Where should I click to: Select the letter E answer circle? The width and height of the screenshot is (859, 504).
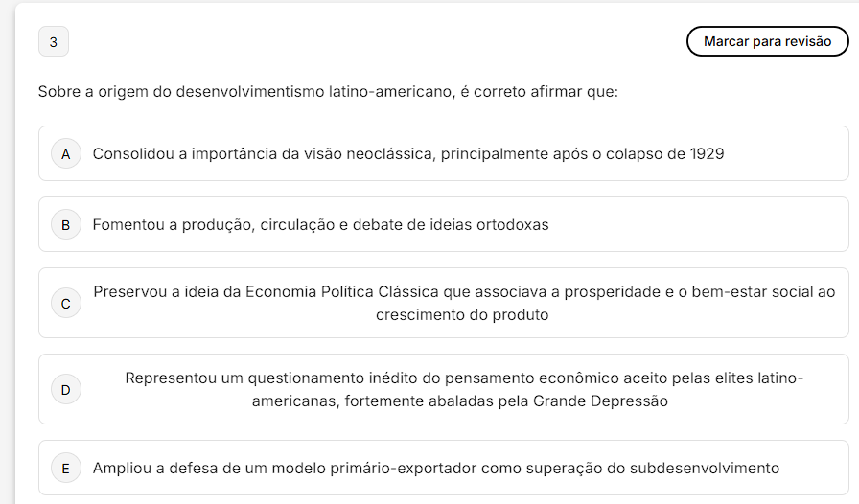point(65,469)
